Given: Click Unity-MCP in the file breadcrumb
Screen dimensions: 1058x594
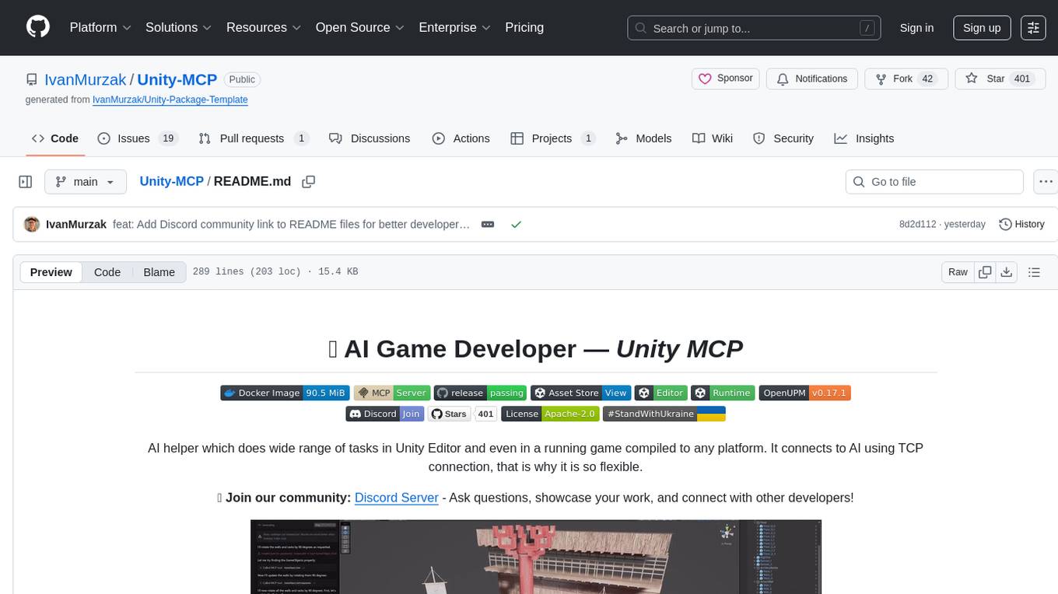Looking at the screenshot, I should [171, 181].
